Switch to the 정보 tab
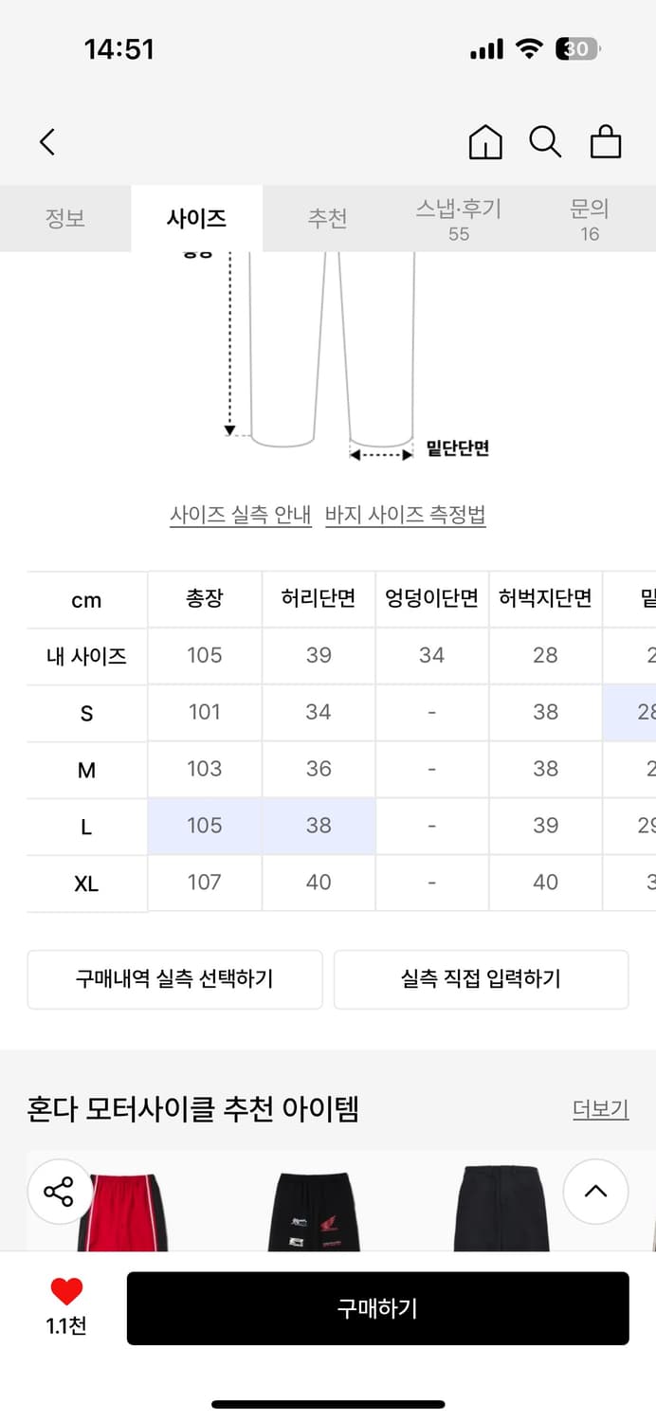Screen dimensions: 656x1422 pyautogui.click(x=65, y=218)
